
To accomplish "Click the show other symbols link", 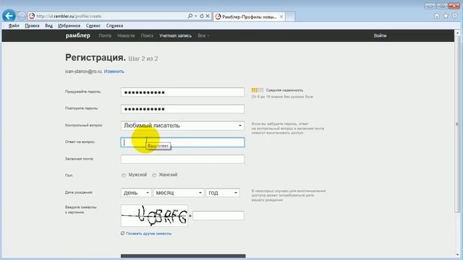I will click(148, 233).
